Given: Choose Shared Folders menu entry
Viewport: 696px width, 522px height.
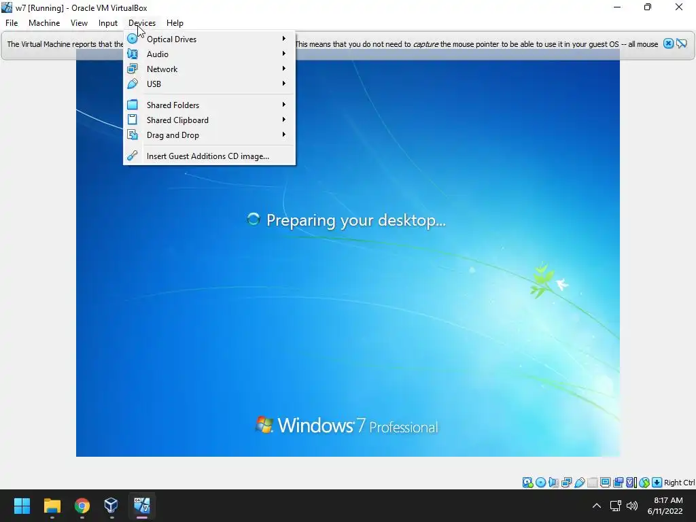Looking at the screenshot, I should tap(209, 105).
